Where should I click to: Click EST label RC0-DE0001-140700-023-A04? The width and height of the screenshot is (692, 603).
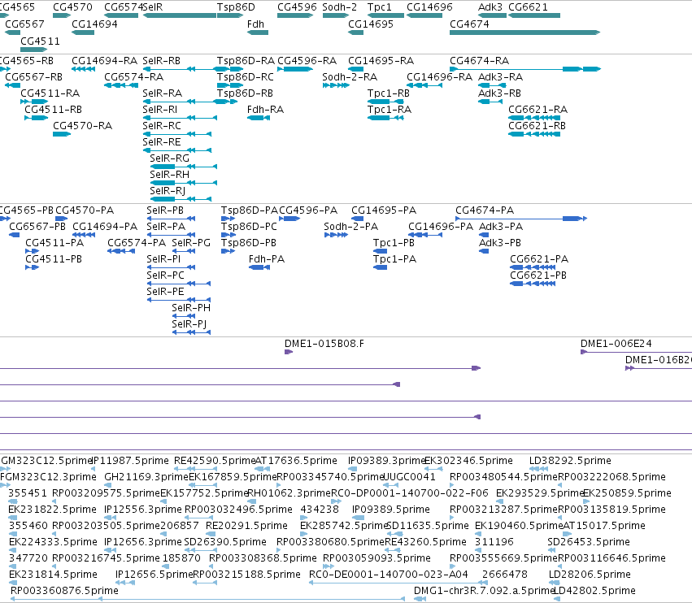pyautogui.click(x=389, y=575)
